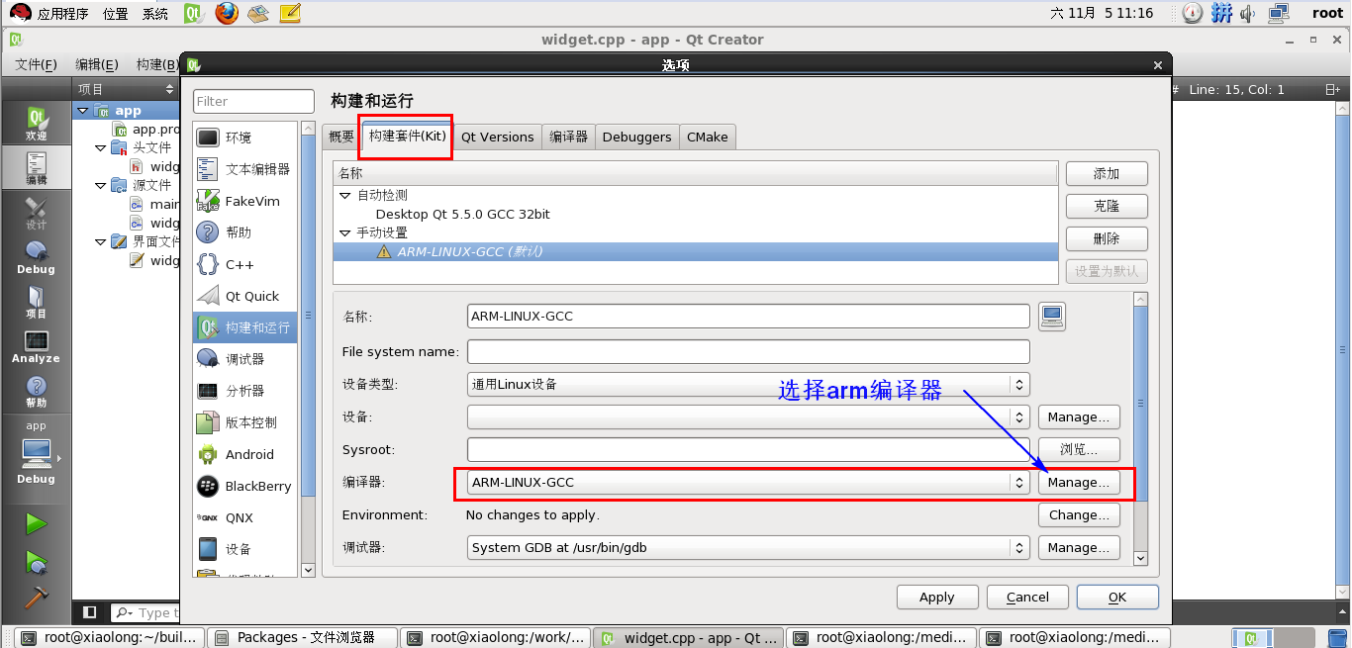The width and height of the screenshot is (1352, 648).
Task: Click the File system name field
Action: pyautogui.click(x=748, y=351)
